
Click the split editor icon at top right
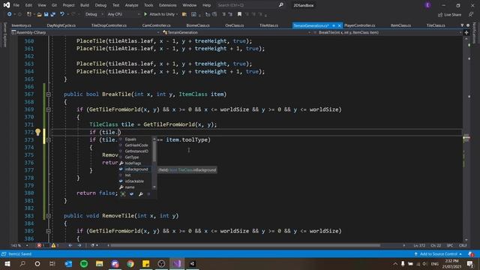point(466,32)
